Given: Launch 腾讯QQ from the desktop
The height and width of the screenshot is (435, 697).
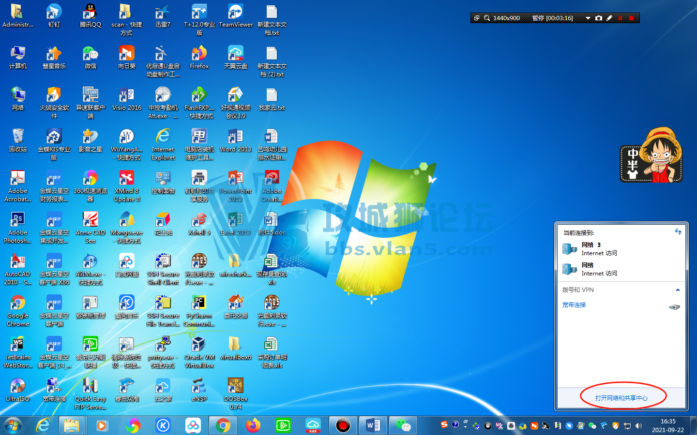Looking at the screenshot, I should [91, 16].
